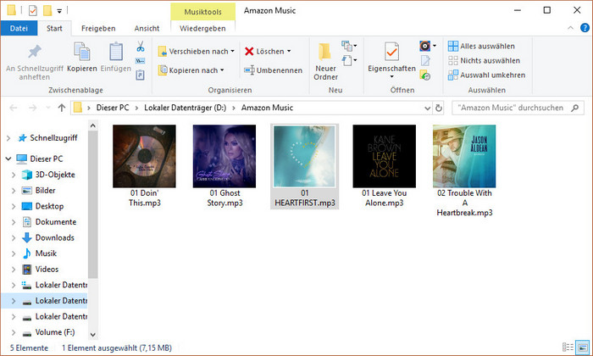Click the scissors Ausschneiden icon
The width and height of the screenshot is (593, 356).
tap(141, 47)
